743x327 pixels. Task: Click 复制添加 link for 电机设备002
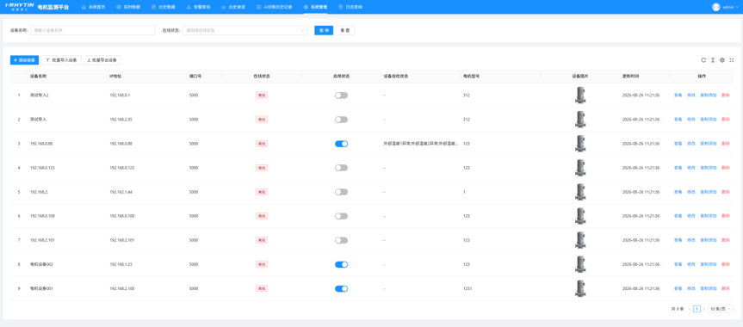pos(709,264)
